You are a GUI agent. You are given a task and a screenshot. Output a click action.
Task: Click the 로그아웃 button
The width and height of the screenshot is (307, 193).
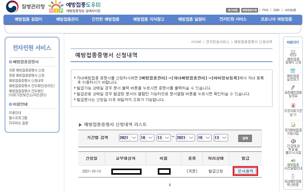coord(233,10)
